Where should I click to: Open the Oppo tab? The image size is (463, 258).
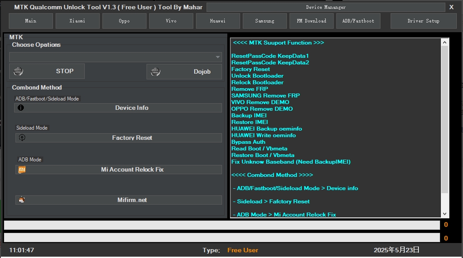(x=124, y=21)
